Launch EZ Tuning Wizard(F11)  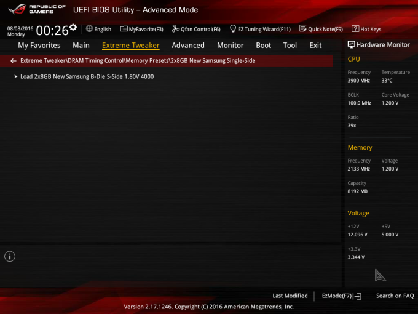coord(264,30)
